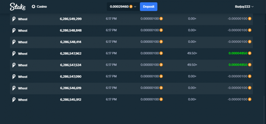Click the Casino chip icon
Viewport: 266px width, 124px height.
(34, 7)
